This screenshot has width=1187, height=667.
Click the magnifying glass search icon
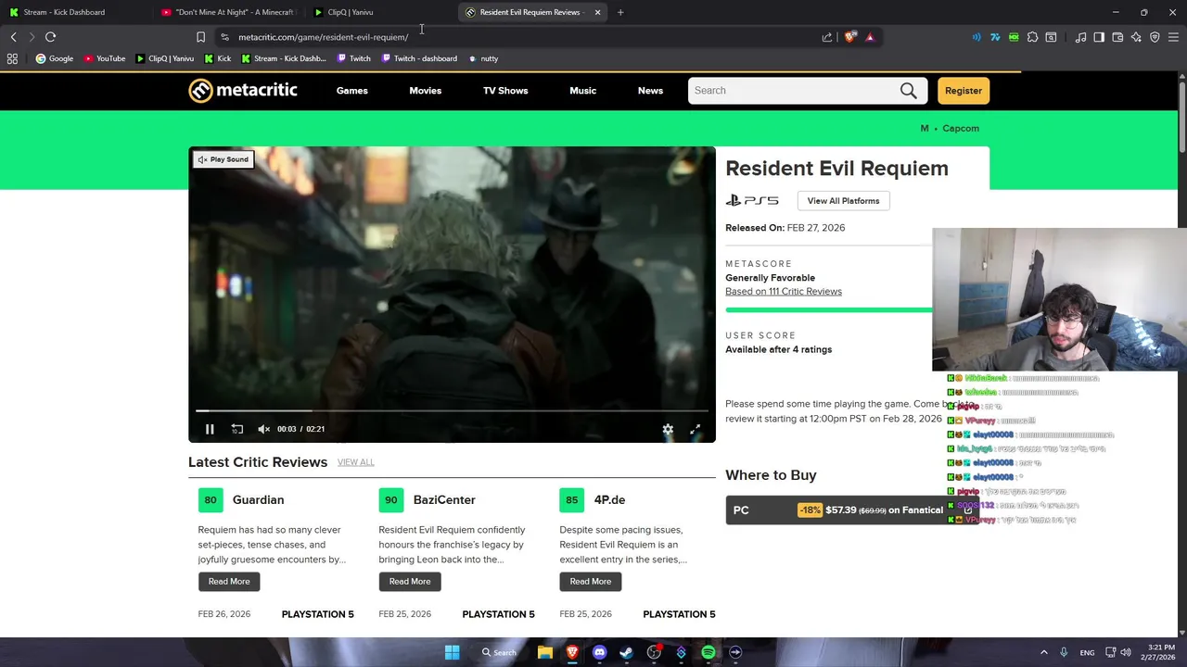point(908,91)
